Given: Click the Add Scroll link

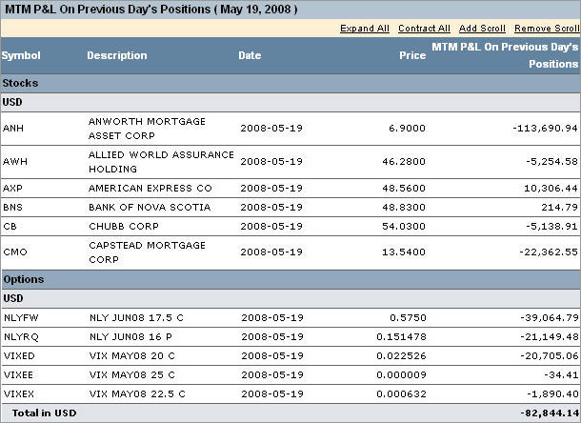Looking at the screenshot, I should tap(482, 29).
